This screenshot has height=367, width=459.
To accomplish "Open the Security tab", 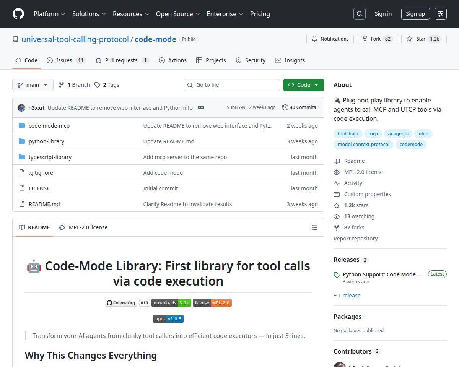I will tap(251, 60).
